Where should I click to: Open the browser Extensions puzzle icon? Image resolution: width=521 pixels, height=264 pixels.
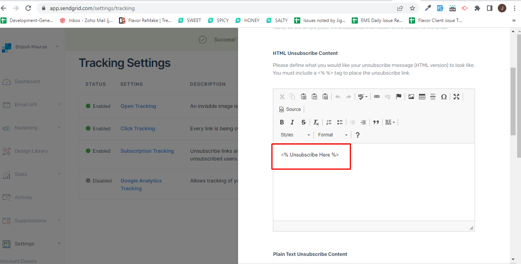[477, 8]
